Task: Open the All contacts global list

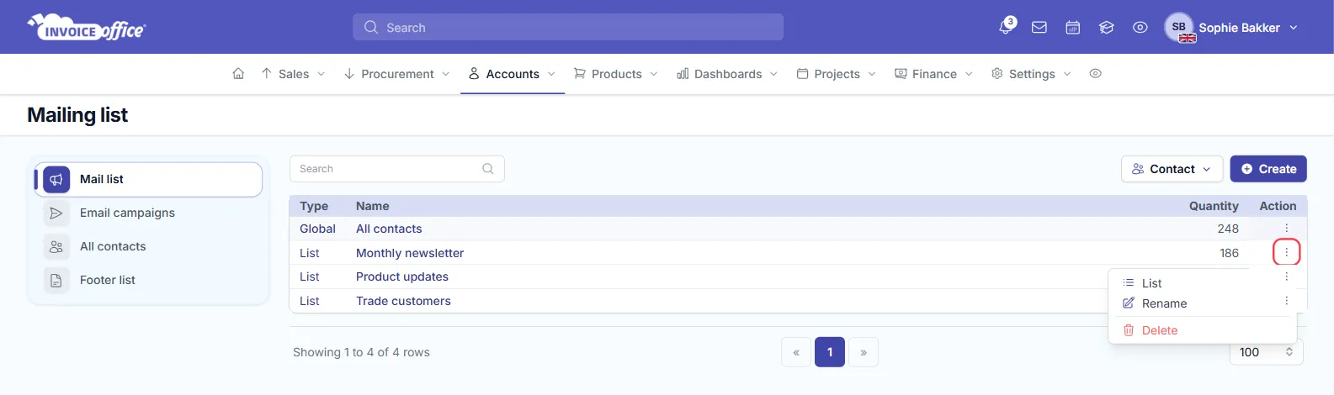Action: tap(389, 229)
